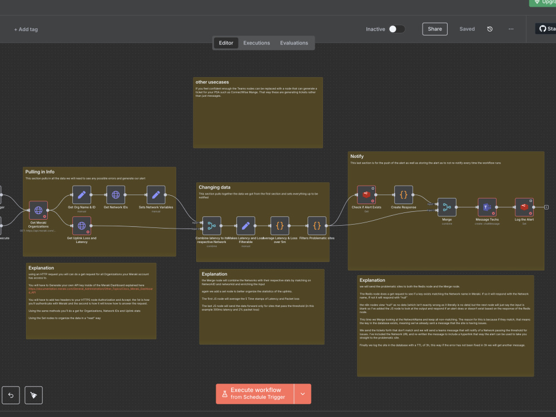Screen dimensions: 556x417
Task: Select the other usecases sticky note
Action: (258, 113)
